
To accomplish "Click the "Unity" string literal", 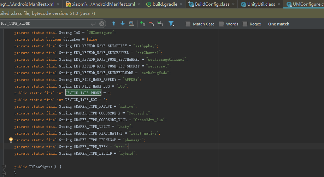I will [x=124, y=126].
